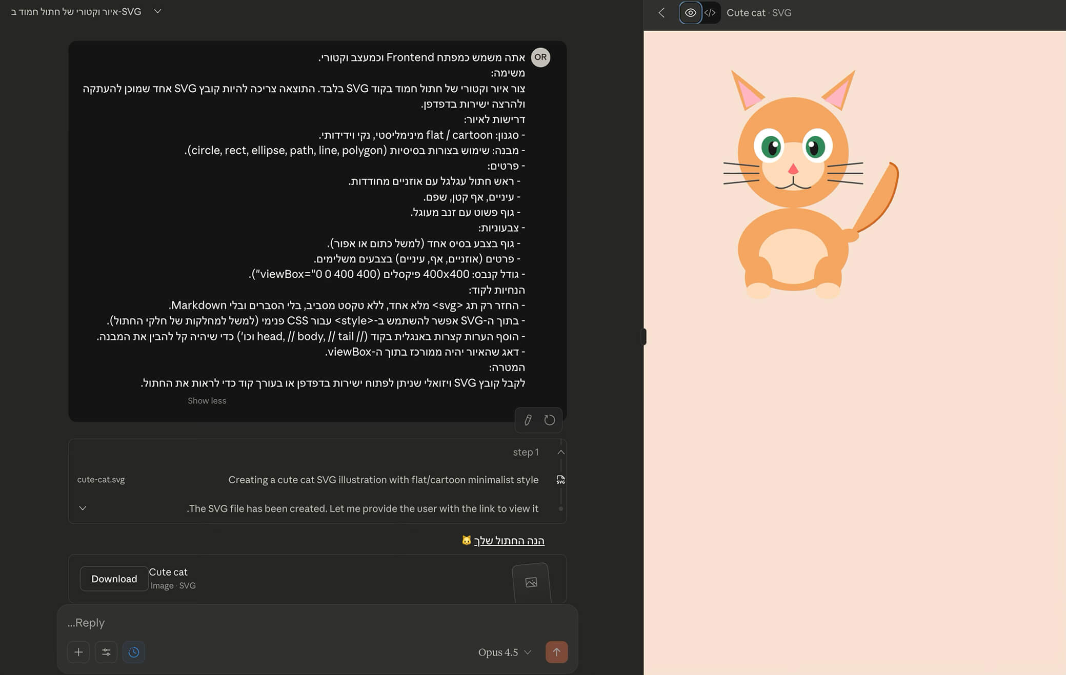1066x675 pixels.
Task: Go back with the panel arrow
Action: [x=661, y=13]
